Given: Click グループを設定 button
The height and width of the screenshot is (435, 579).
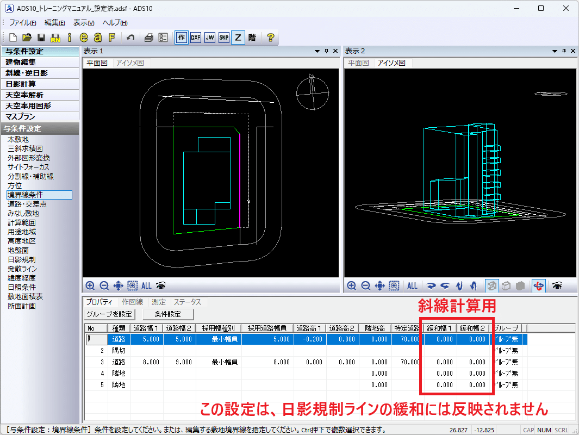Looking at the screenshot, I should pyautogui.click(x=109, y=314).
